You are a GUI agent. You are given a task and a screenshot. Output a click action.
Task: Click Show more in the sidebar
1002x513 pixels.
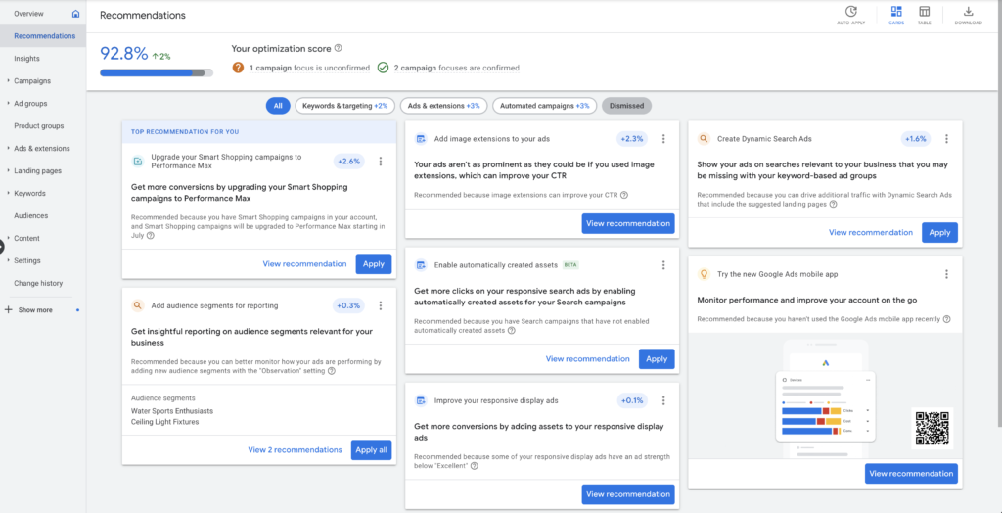click(35, 310)
